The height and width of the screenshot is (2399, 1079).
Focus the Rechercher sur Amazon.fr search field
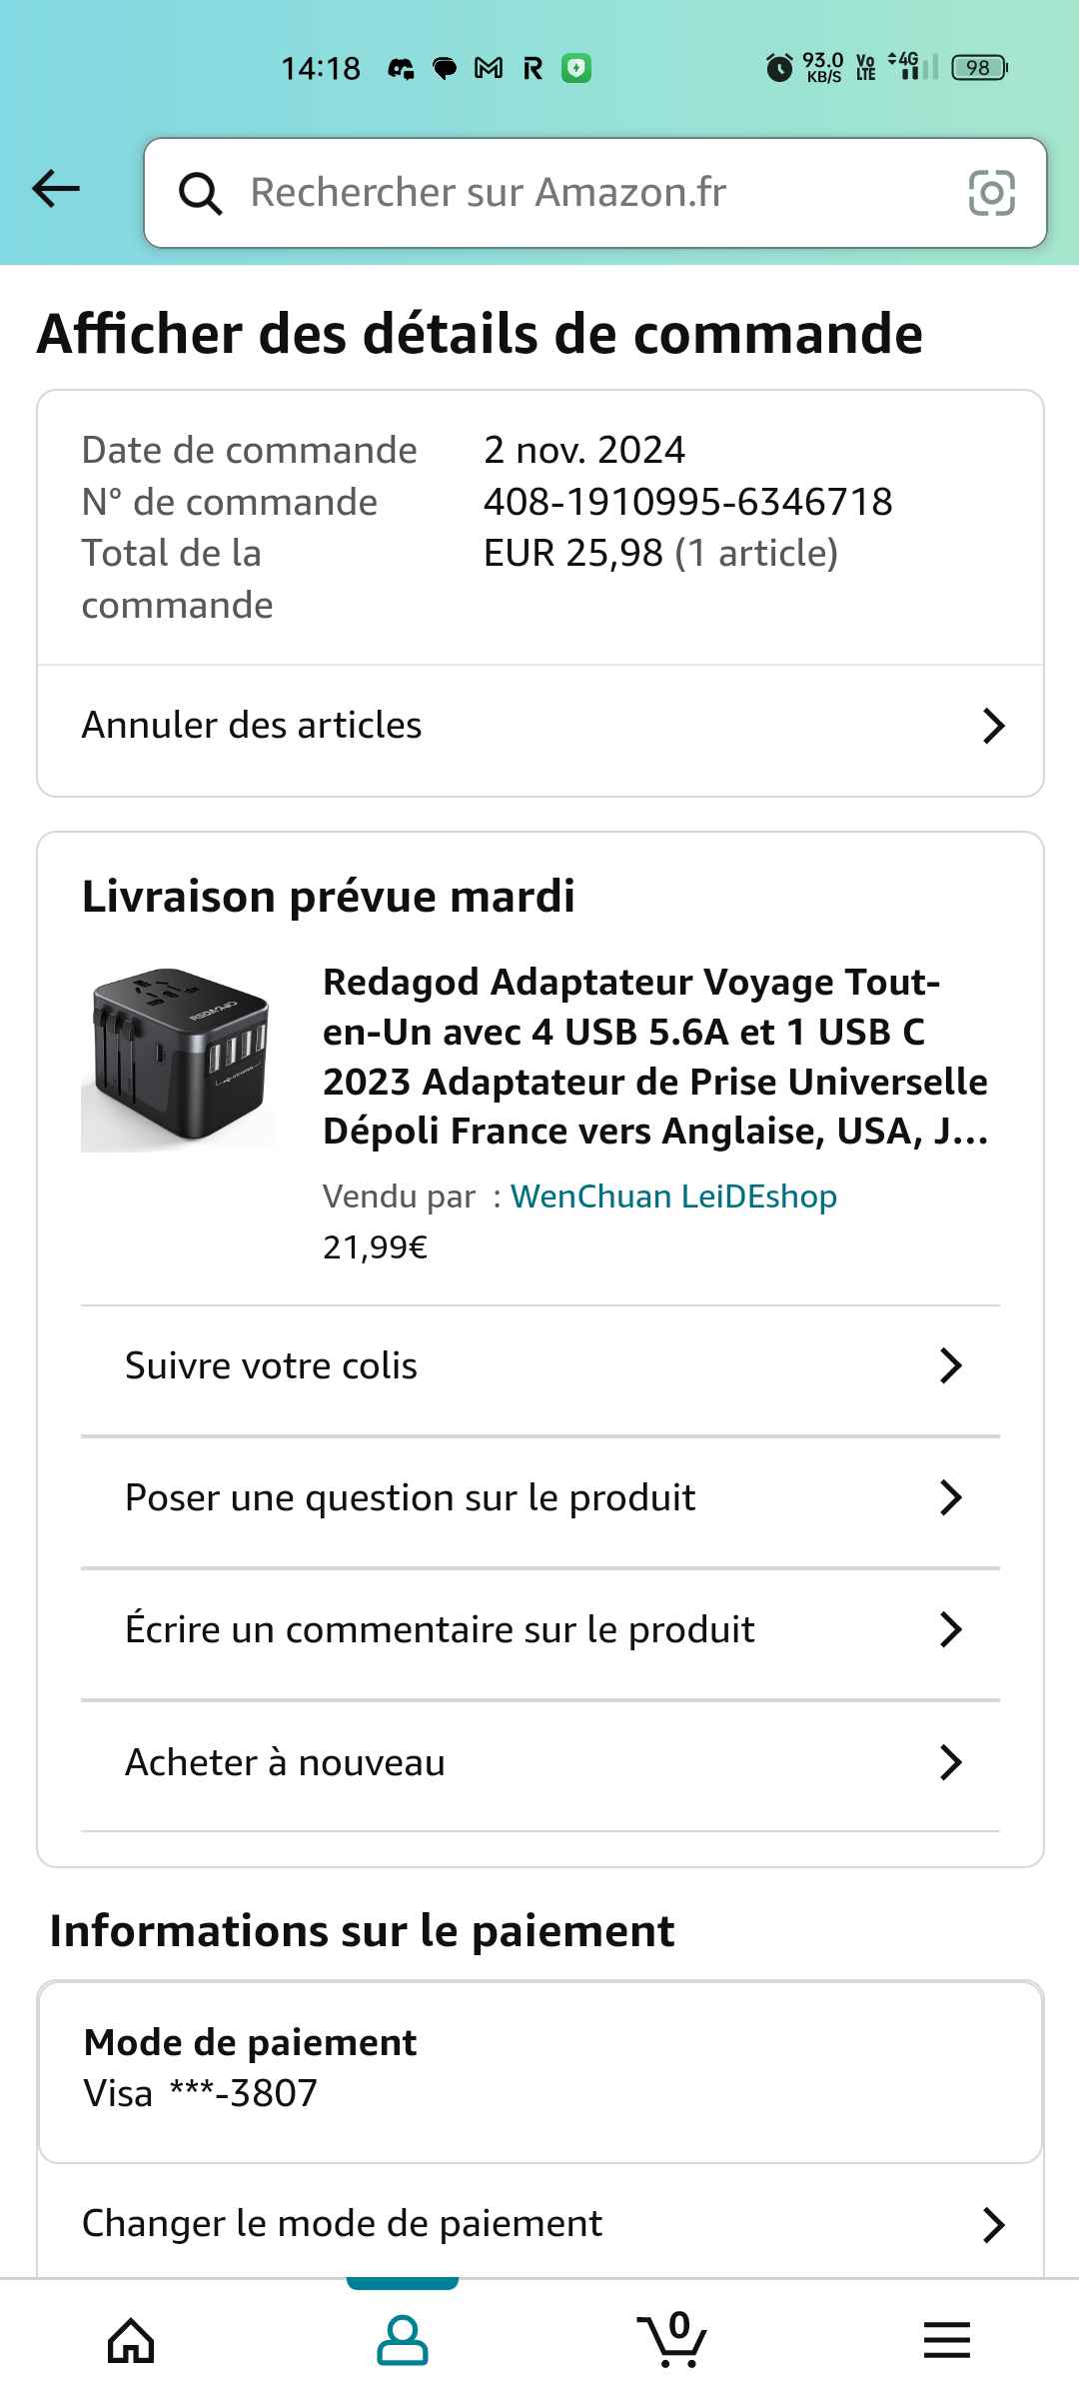coord(595,193)
